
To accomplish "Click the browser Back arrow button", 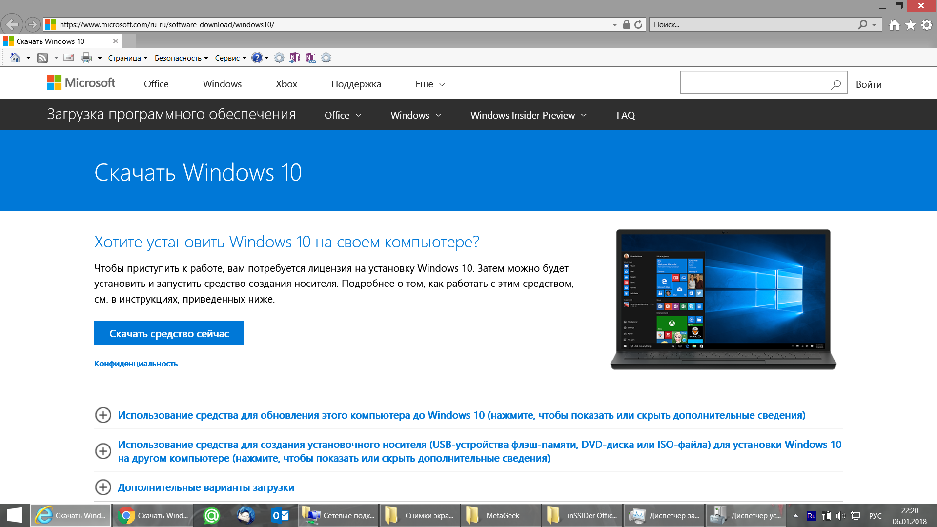I will pyautogui.click(x=12, y=24).
